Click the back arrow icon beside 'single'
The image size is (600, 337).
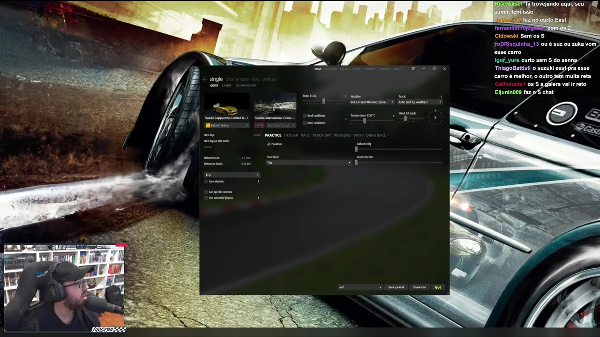[204, 79]
